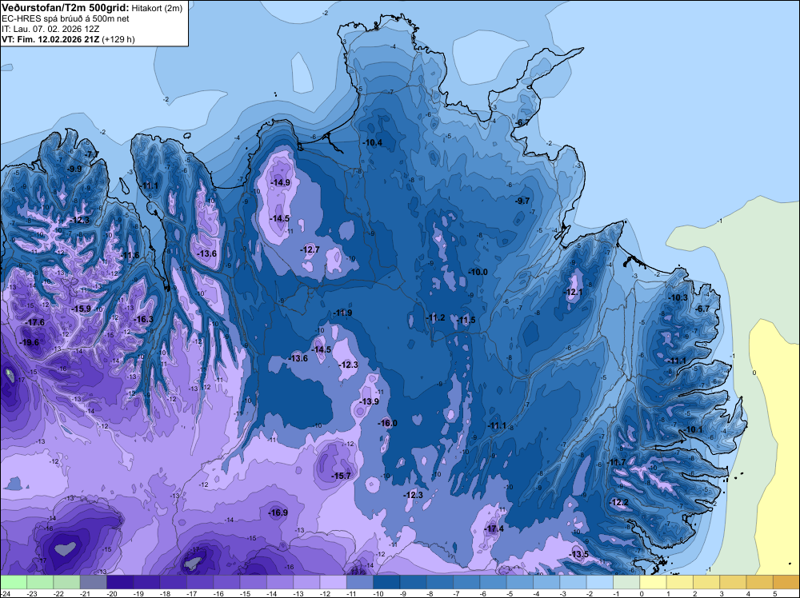Click the -10.4 temperature label

[x=373, y=142]
